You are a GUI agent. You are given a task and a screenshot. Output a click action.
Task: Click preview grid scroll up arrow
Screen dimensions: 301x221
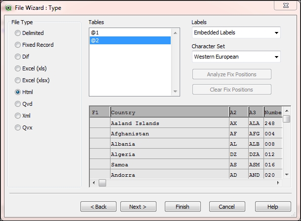287,111
